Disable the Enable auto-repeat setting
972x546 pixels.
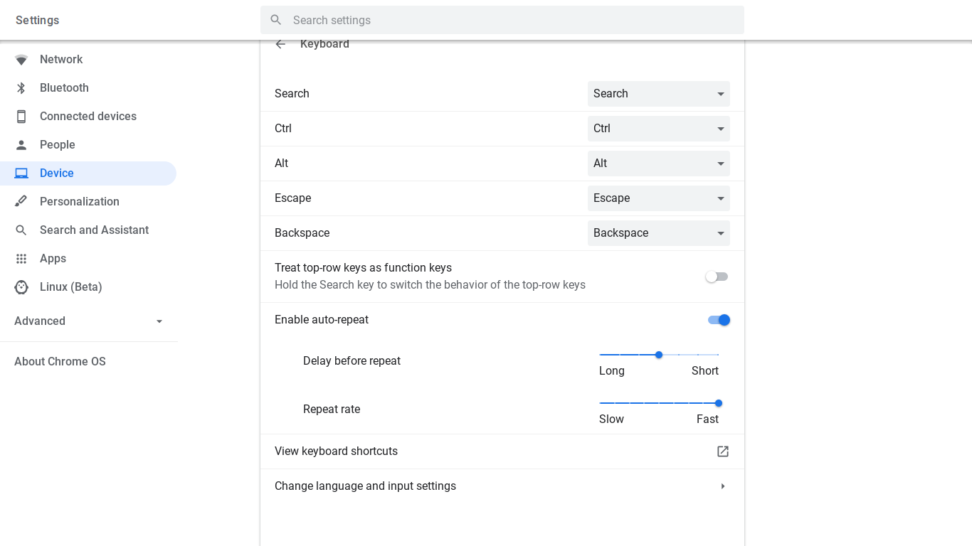coord(719,320)
